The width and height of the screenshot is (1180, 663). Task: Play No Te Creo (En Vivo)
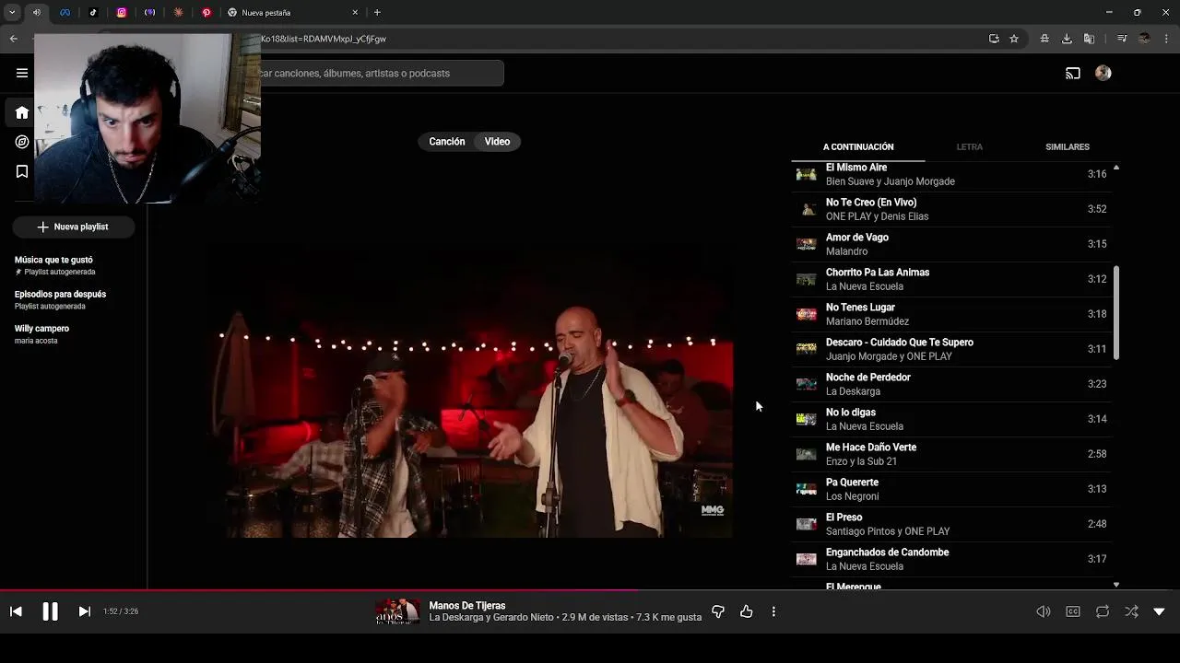point(953,209)
